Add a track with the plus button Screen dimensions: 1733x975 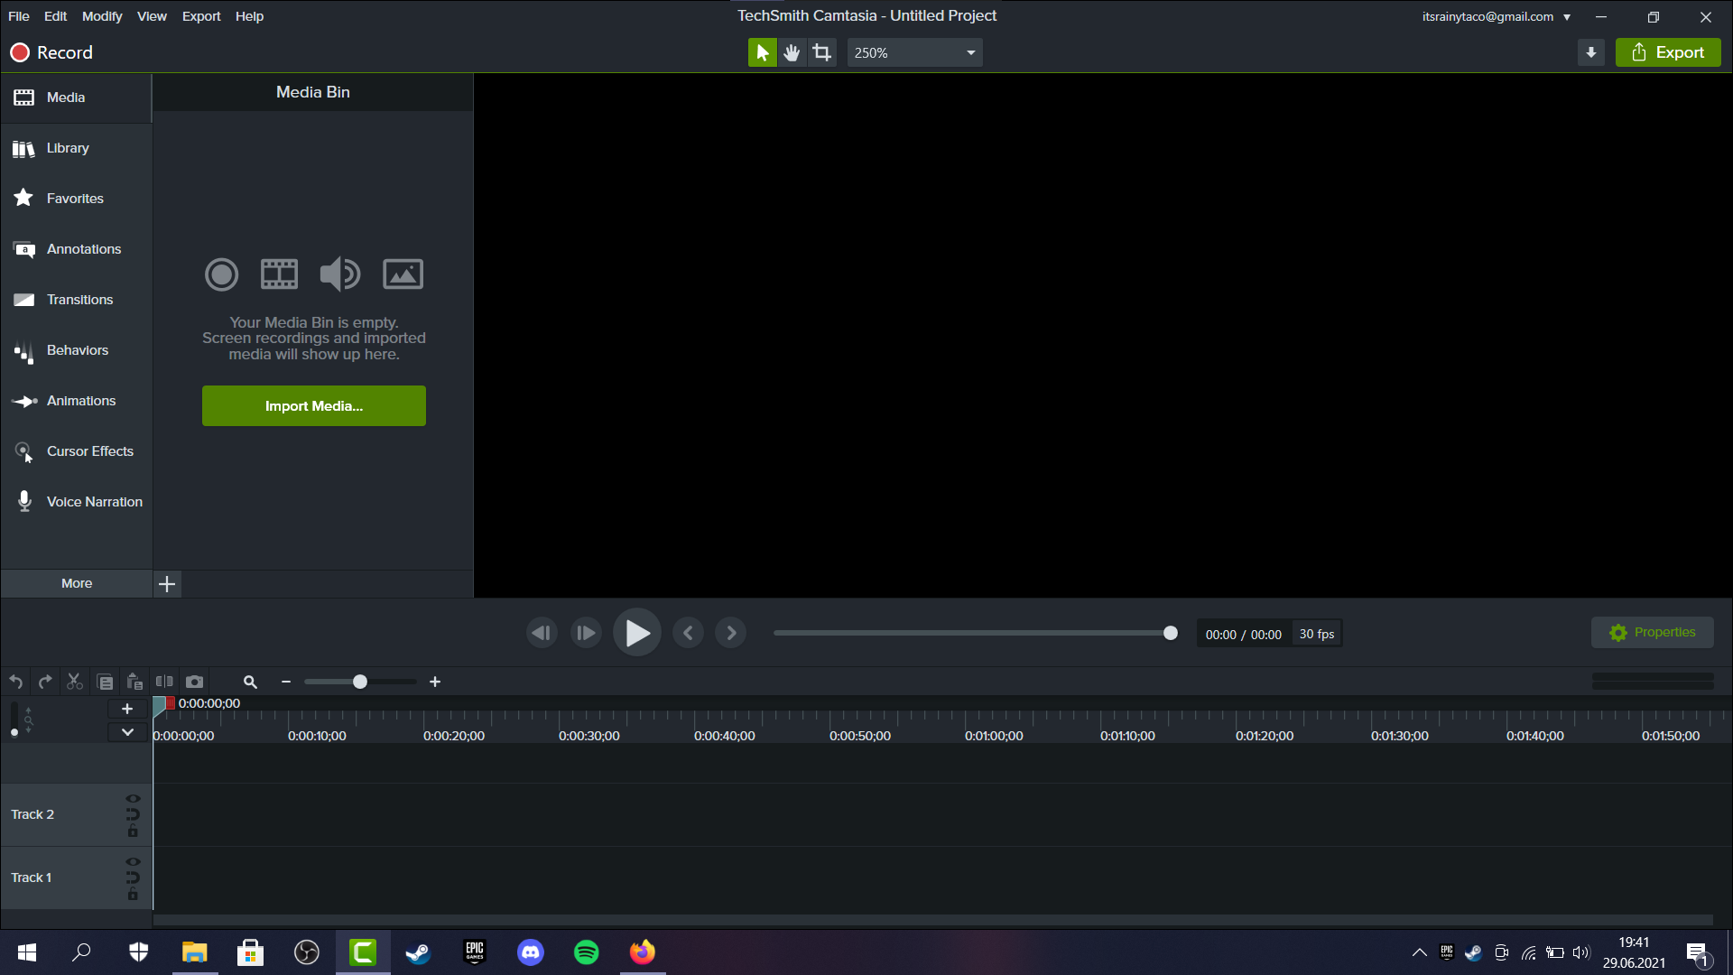pyautogui.click(x=127, y=709)
